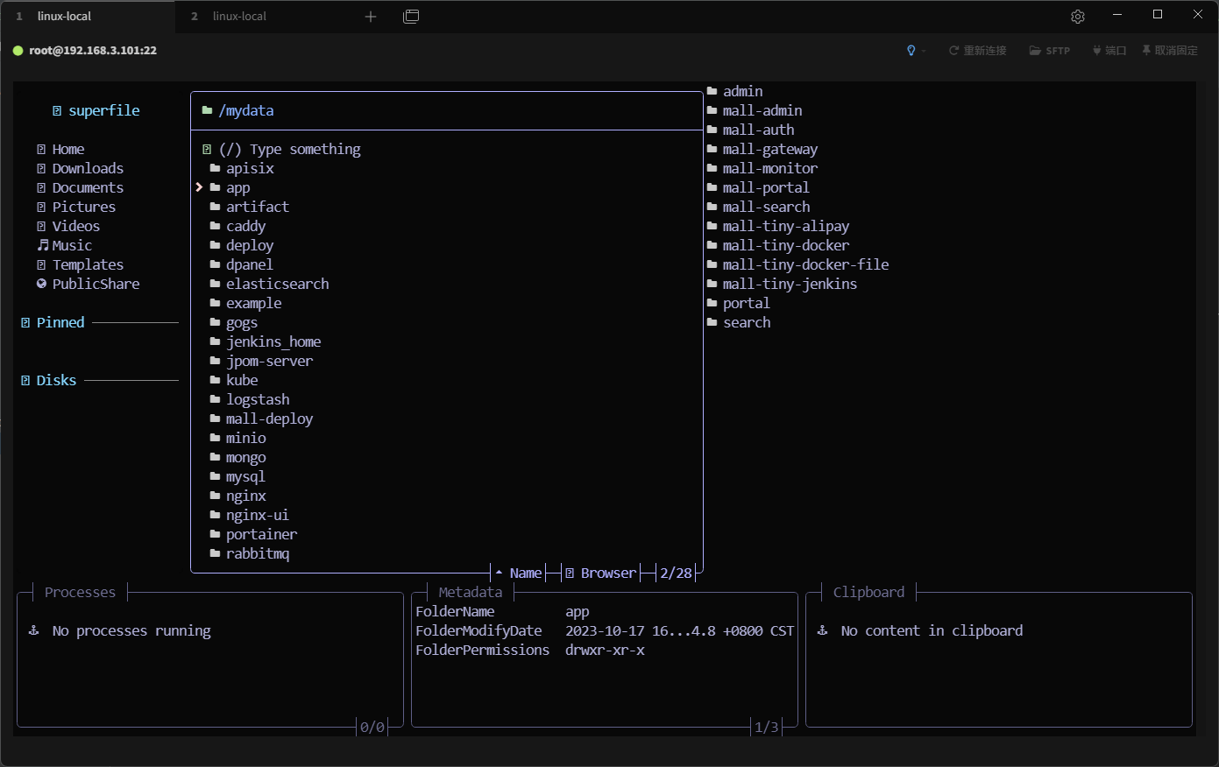
Task: Click the Music note icon in sidebar
Action: pyautogui.click(x=42, y=245)
